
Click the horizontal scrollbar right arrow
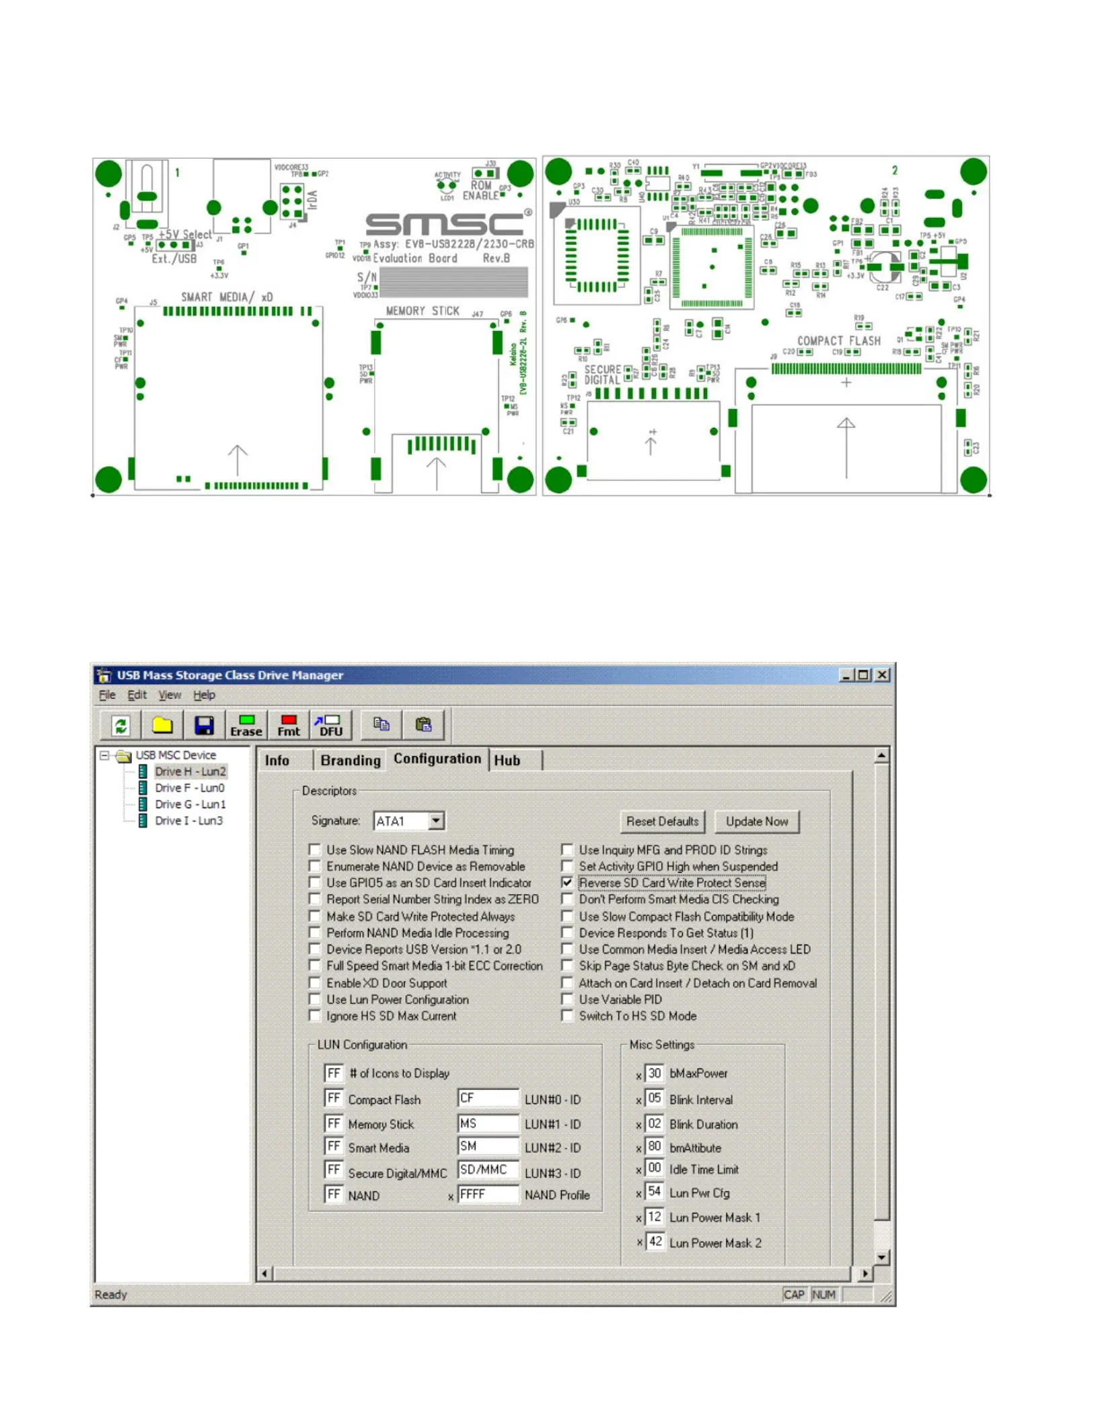pos(865,1274)
